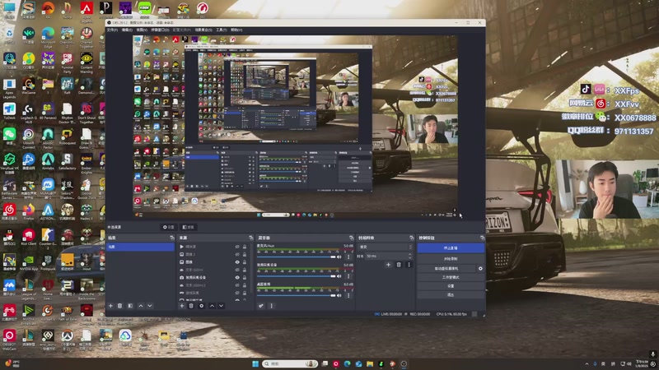The width and height of the screenshot is (659, 370).
Task: Open ToDesk desktop shortcut
Action: (9, 111)
